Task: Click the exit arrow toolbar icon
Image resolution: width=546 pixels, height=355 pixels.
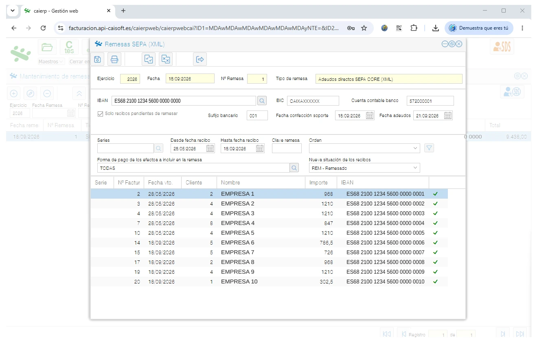Action: pyautogui.click(x=200, y=59)
